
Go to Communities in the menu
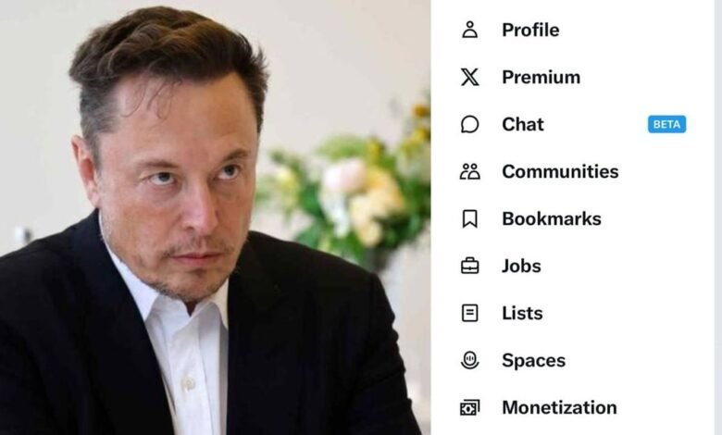pos(560,171)
